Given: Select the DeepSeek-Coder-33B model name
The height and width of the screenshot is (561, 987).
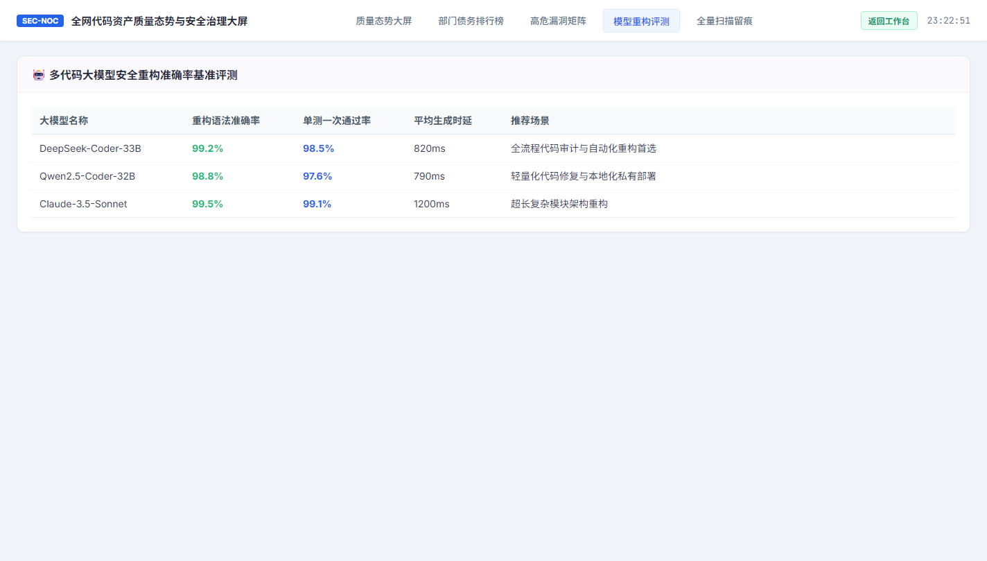Looking at the screenshot, I should pos(90,148).
